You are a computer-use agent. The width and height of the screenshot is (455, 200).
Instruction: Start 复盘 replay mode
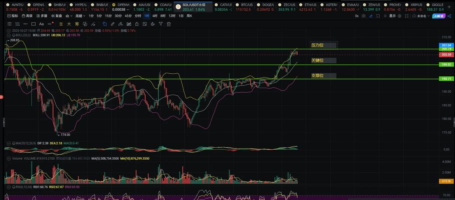(56, 16)
